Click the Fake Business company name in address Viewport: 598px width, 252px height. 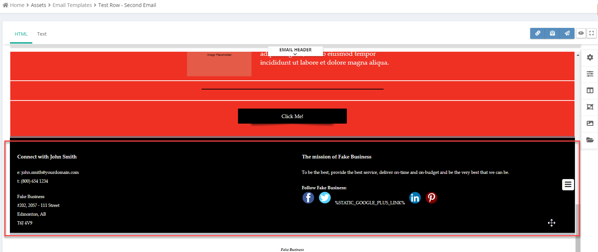(31, 197)
